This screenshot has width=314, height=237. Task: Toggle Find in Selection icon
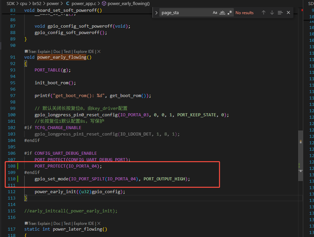pos(280,12)
